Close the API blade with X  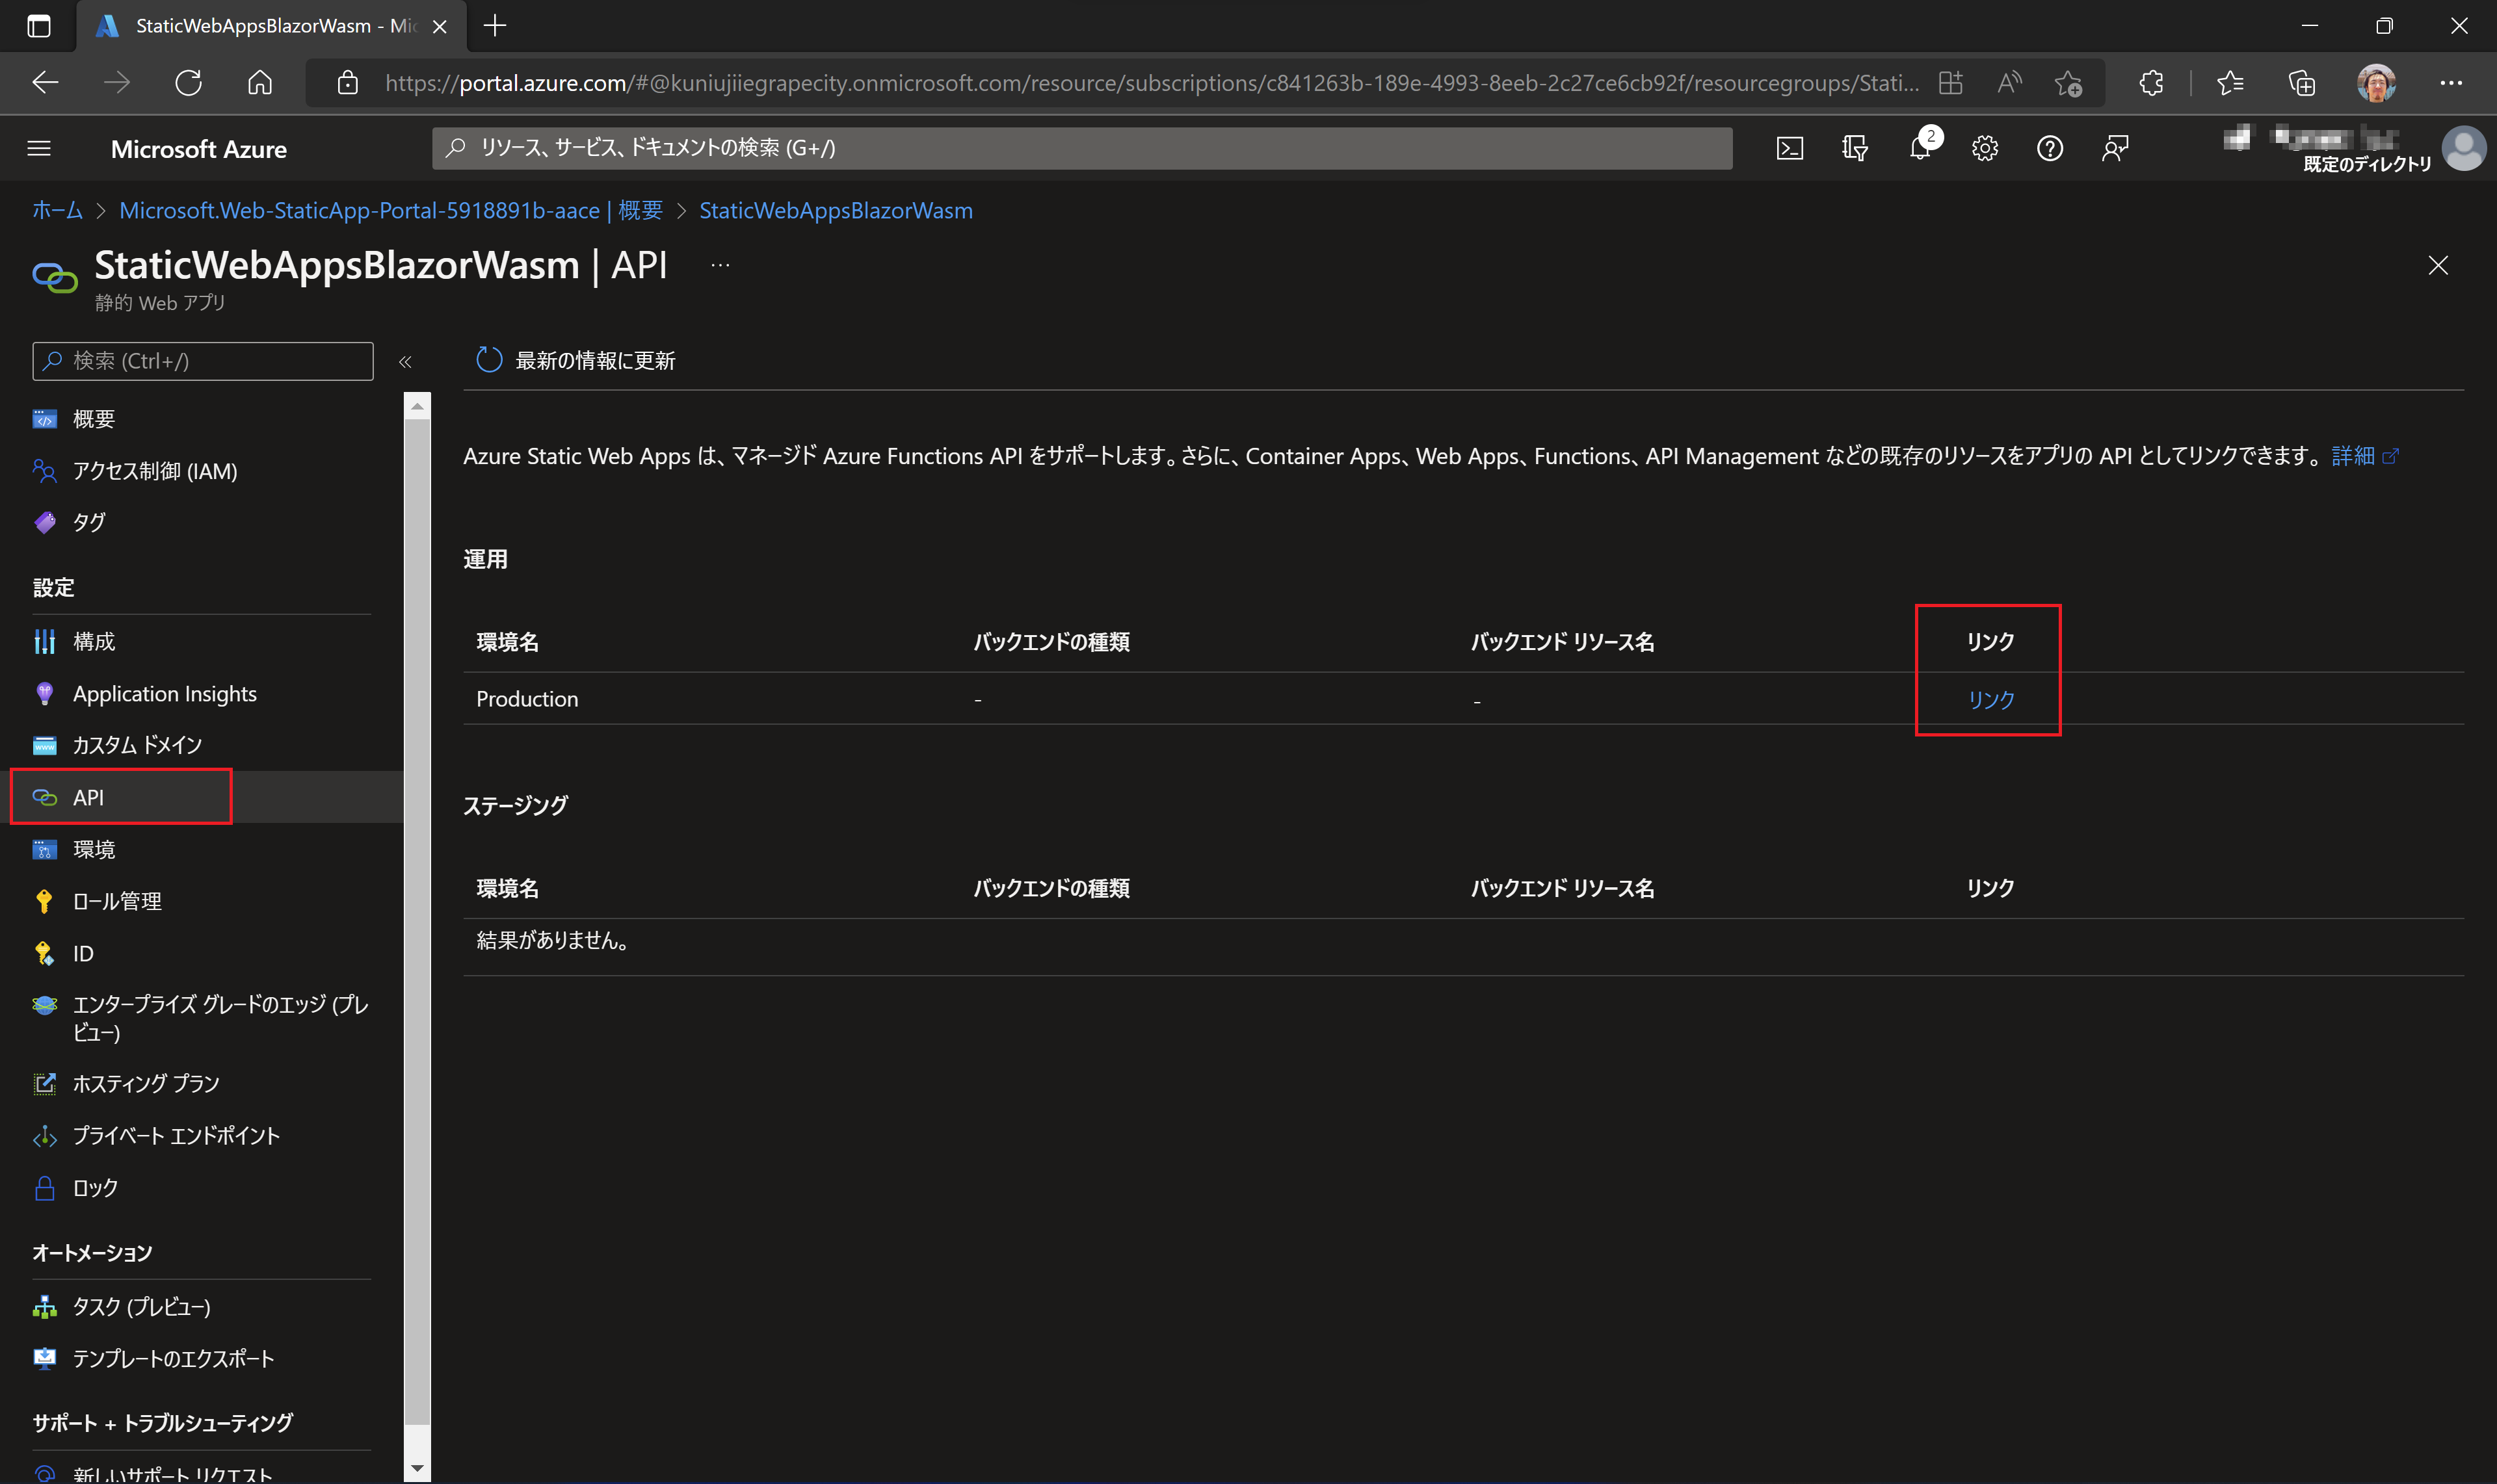[x=2437, y=265]
